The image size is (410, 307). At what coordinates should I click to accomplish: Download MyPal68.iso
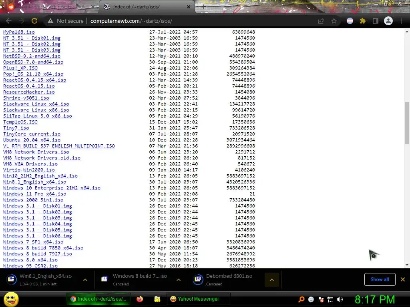(x=19, y=32)
